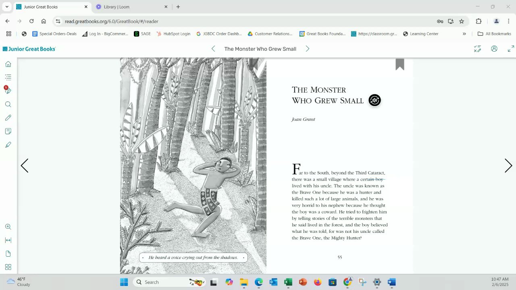The image size is (516, 290).
Task: Click the address bar URL field
Action: pos(246,21)
